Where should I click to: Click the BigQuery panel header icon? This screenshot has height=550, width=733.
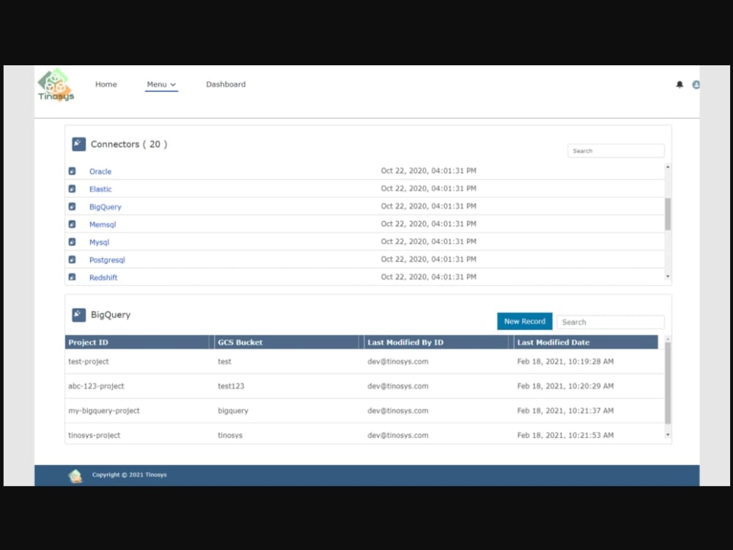coord(78,315)
